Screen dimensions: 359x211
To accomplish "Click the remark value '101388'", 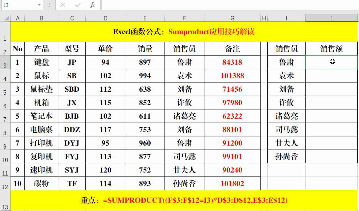I will coord(232,76).
